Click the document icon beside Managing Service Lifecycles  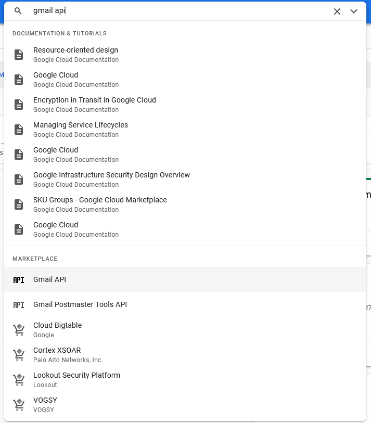[19, 130]
